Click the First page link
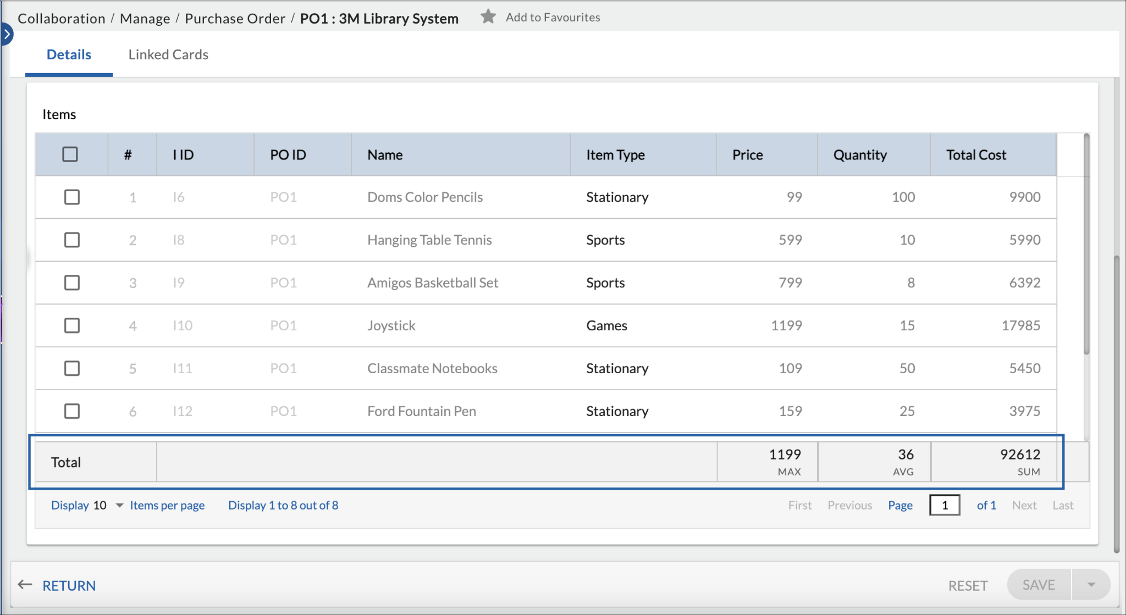Image resolution: width=1126 pixels, height=615 pixels. pyautogui.click(x=800, y=505)
